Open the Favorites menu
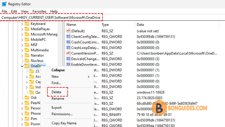The height and width of the screenshot is (127, 225). point(39,11)
